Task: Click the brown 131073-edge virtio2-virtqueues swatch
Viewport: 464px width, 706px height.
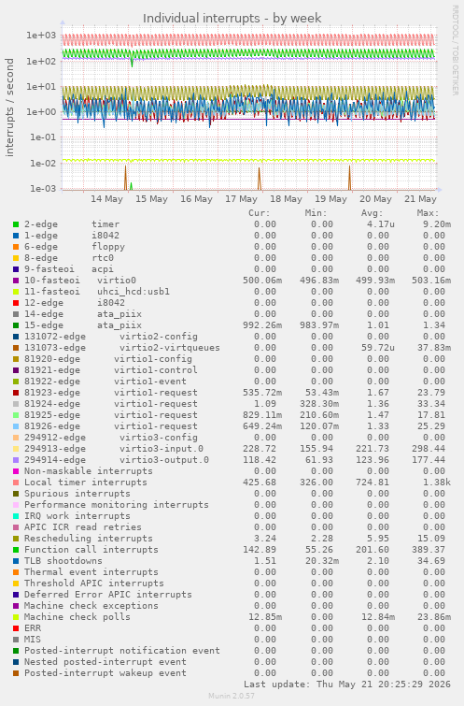Action: (16, 348)
